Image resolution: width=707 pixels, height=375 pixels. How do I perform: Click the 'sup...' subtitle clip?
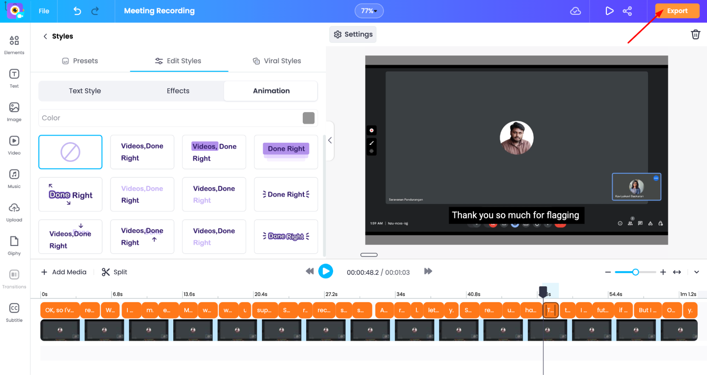point(264,310)
